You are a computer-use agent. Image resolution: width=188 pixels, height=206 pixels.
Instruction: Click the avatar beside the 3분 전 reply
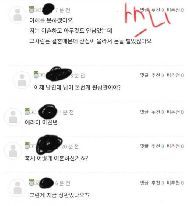tap(22, 80)
